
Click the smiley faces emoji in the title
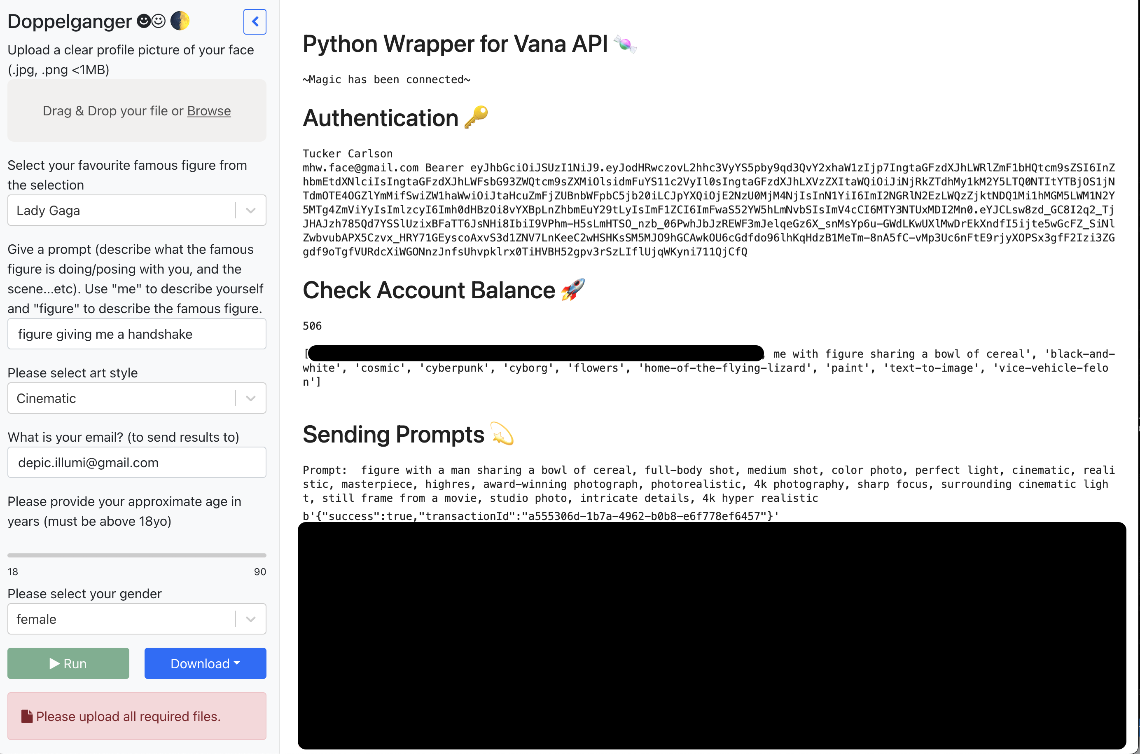[x=151, y=21]
